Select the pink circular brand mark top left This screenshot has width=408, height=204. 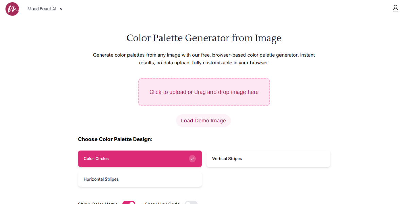point(12,9)
